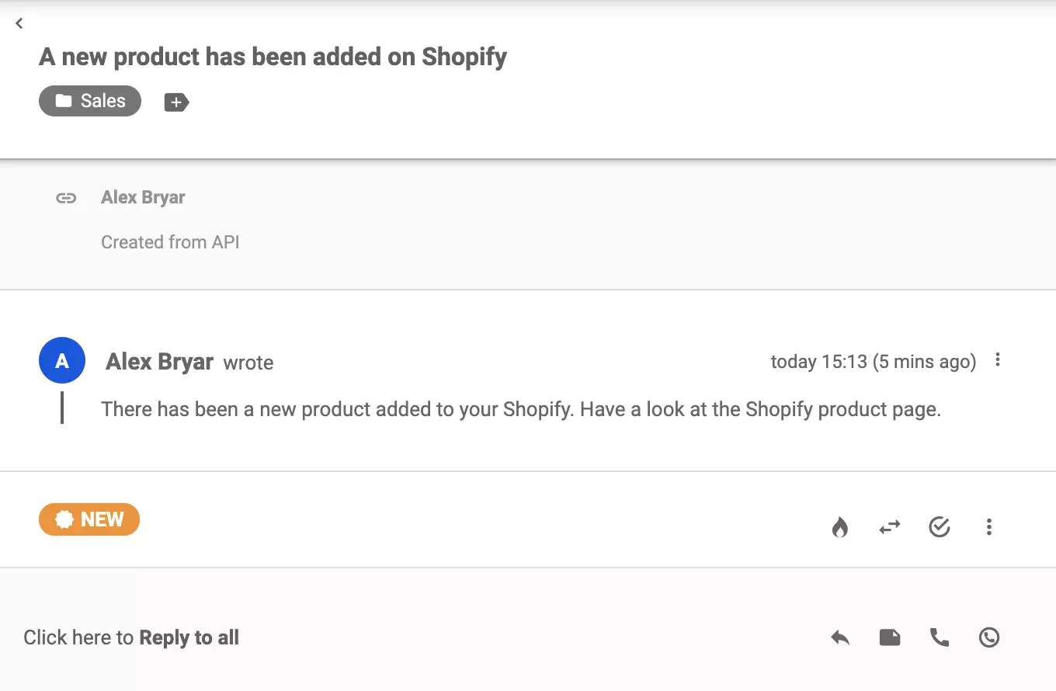Click the link icon beside Alex Bryar

(x=66, y=197)
